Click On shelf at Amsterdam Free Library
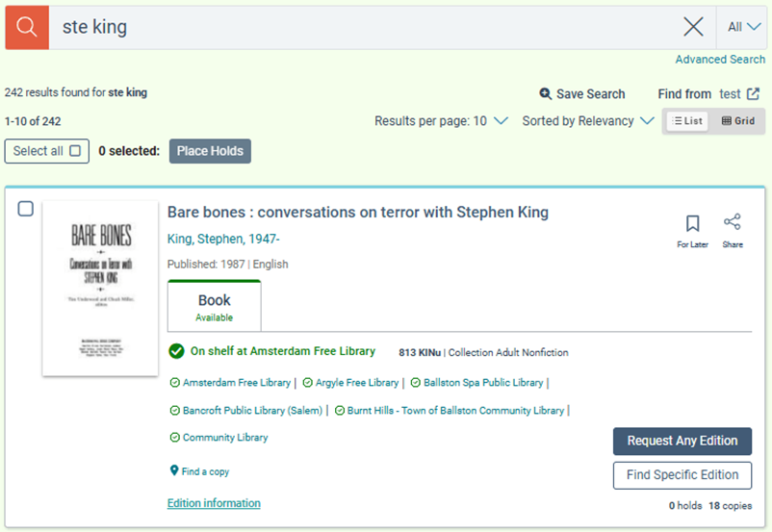This screenshot has height=532, width=772. (x=283, y=351)
